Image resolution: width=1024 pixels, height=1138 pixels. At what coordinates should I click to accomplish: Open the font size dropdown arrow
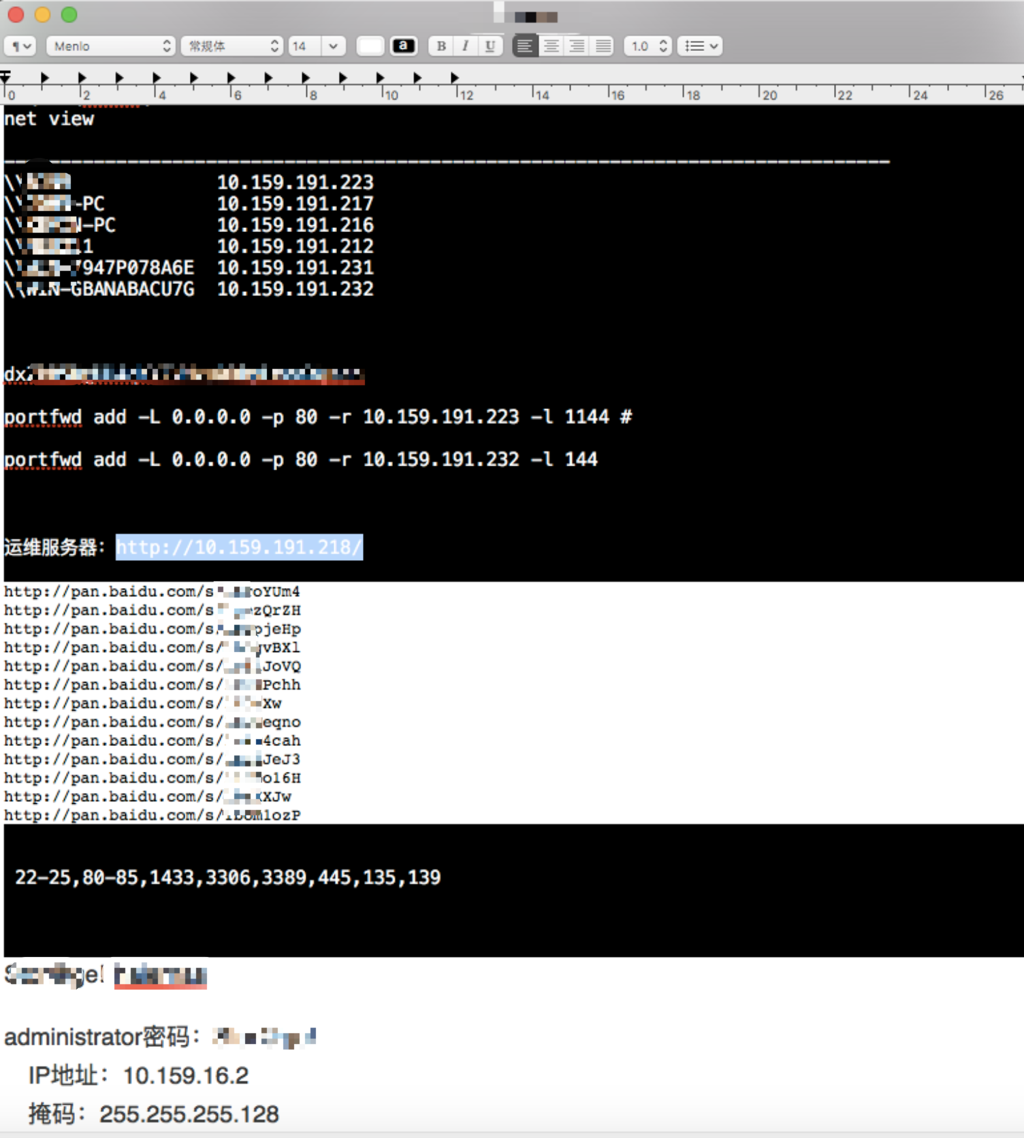pyautogui.click(x=334, y=46)
